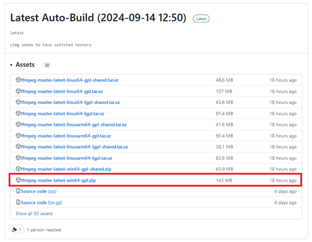312x242 pixels.
Task: Click the party popper reaction emoji
Action: [14, 229]
